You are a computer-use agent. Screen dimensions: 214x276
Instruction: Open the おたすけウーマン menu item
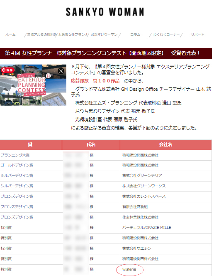click(x=104, y=35)
